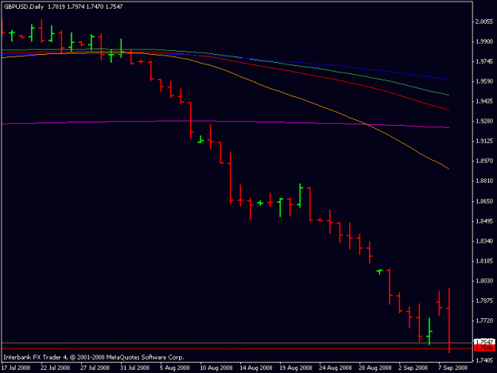
Task: Click the 22 Jul 2008 date label
Action: point(55,367)
